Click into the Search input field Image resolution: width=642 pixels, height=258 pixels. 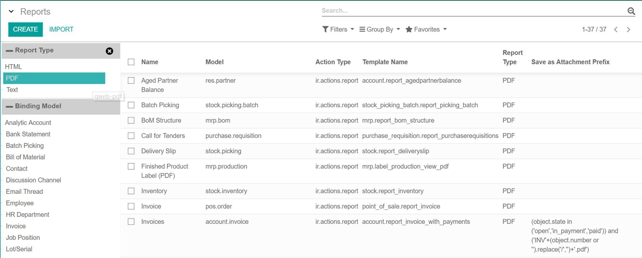[x=471, y=11]
